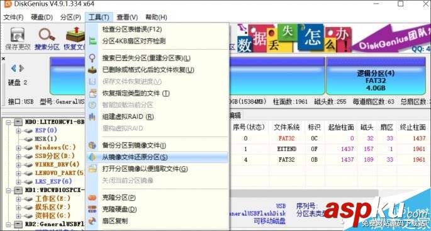
Task: Click the clone partition icon
Action: tap(92, 198)
